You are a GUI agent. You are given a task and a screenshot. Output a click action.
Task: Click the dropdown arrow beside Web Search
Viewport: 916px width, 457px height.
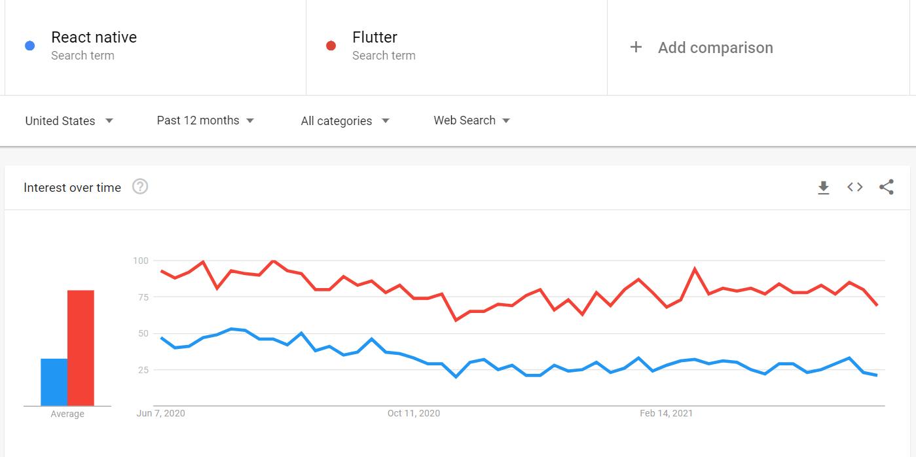pos(506,120)
